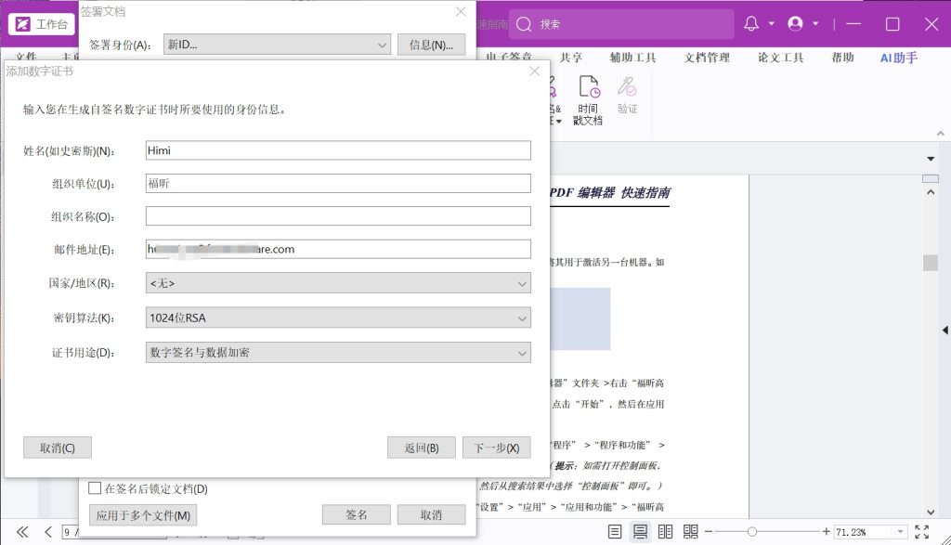Click the 返回 button
Screen dimensions: 951x545
click(x=421, y=448)
